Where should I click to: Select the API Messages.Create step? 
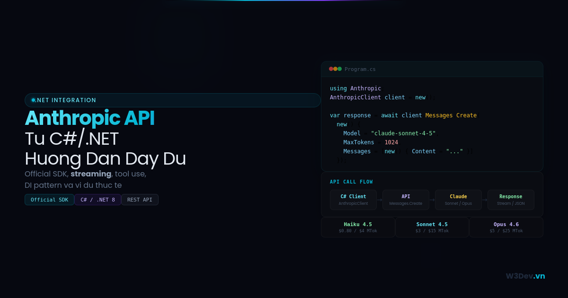pos(406,200)
